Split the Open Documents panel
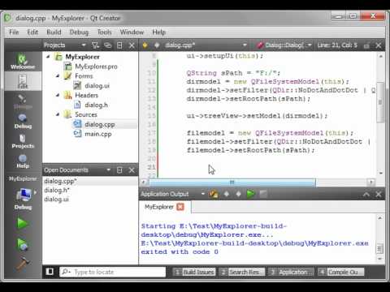This screenshot has height=292, width=390. [x=119, y=170]
